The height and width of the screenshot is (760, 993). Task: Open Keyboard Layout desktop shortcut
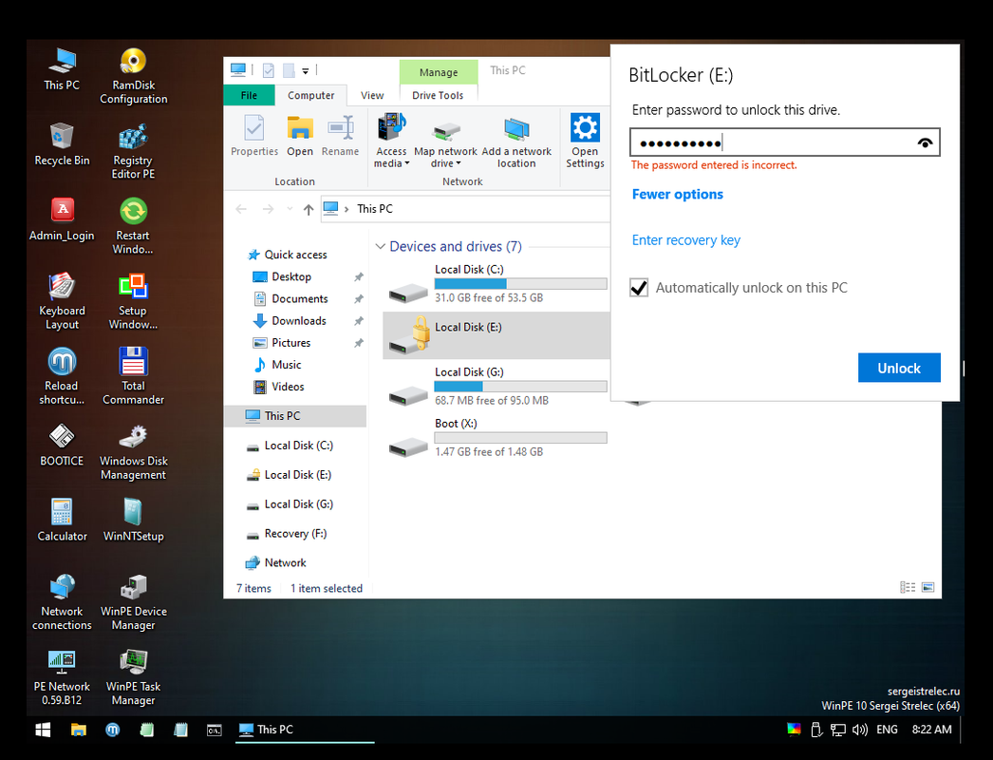[62, 301]
